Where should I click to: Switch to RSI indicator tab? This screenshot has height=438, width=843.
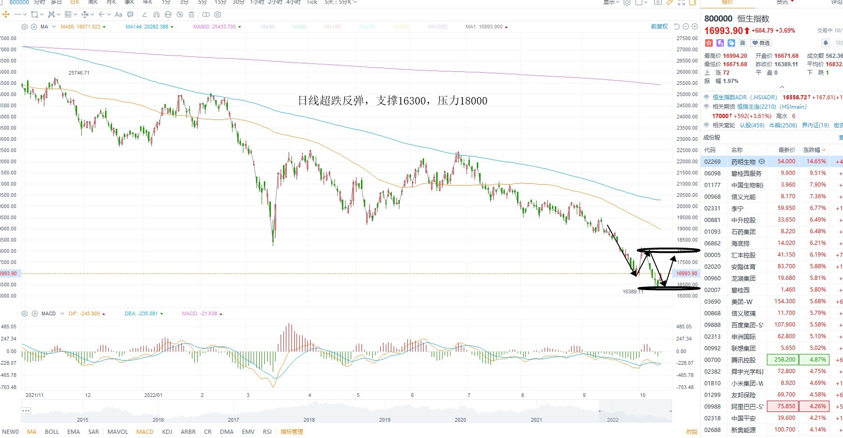(x=267, y=431)
